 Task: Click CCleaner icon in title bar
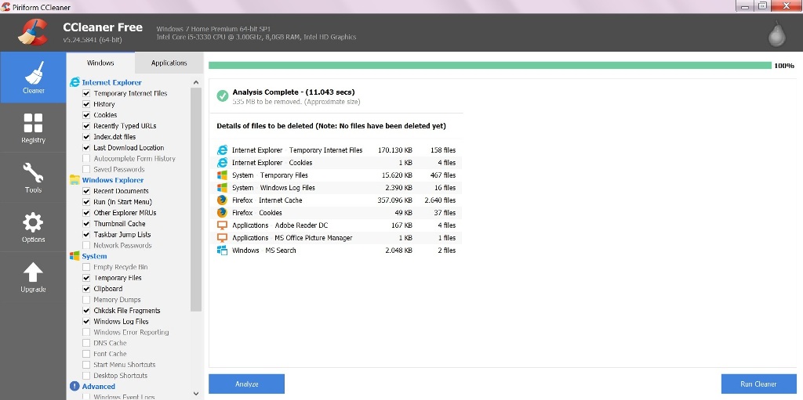6,6
